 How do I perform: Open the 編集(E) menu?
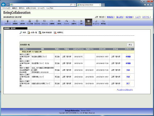tap(14, 8)
